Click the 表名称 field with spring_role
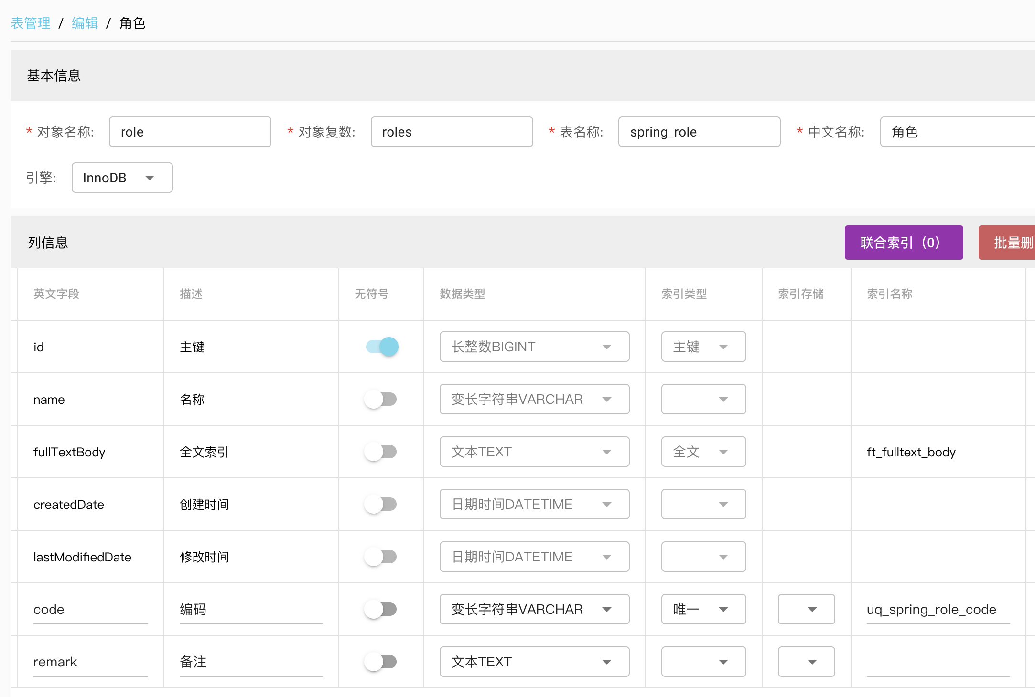1035x697 pixels. (x=699, y=132)
